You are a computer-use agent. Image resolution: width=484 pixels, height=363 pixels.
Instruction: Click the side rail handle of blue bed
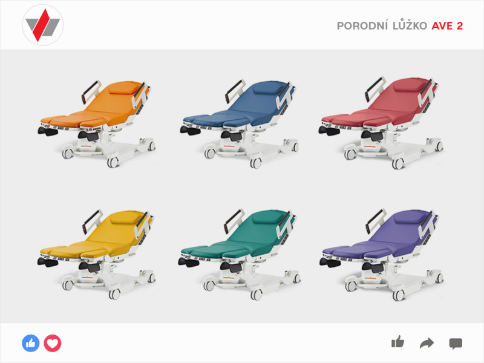[235, 90]
